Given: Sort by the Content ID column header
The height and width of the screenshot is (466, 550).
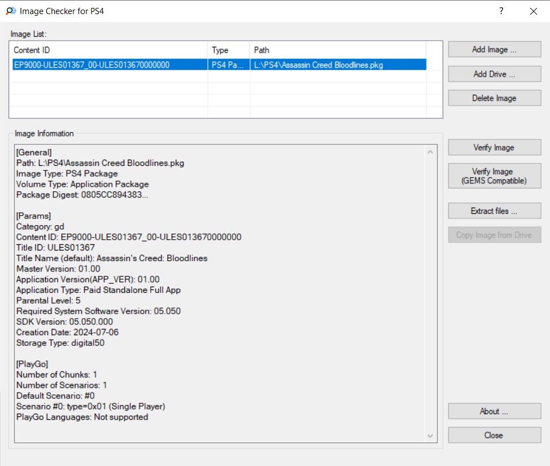Looking at the screenshot, I should (110, 50).
